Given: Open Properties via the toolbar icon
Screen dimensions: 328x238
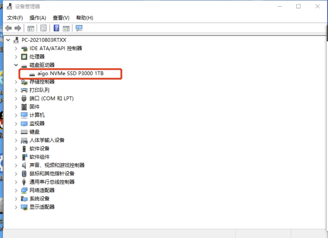Looking at the screenshot, I should pyautogui.click(x=44, y=28).
